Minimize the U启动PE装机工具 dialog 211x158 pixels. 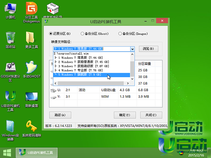pyautogui.click(x=146, y=21)
